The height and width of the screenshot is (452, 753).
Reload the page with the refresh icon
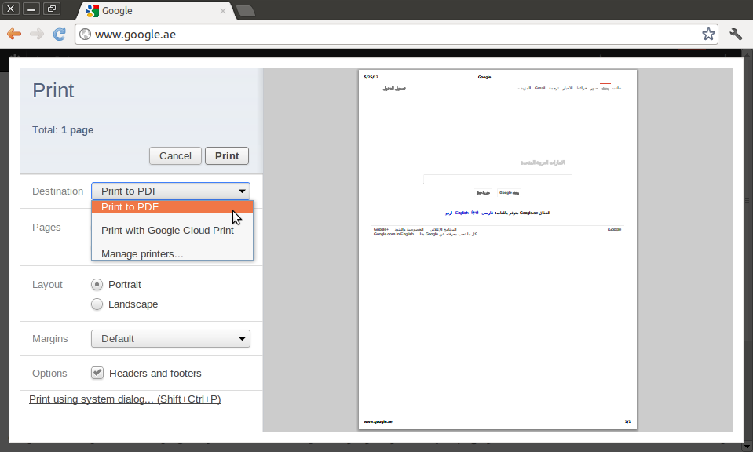(x=59, y=34)
